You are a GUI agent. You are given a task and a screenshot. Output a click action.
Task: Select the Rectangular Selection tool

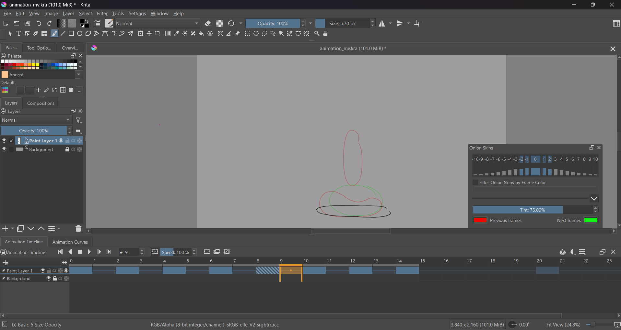248,34
